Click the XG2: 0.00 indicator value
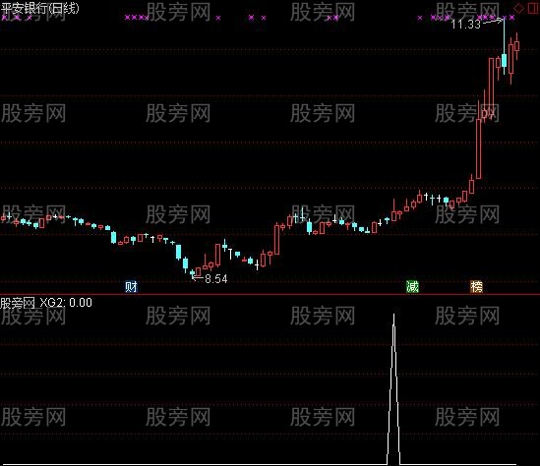This screenshot has width=540, height=466. pyautogui.click(x=66, y=303)
